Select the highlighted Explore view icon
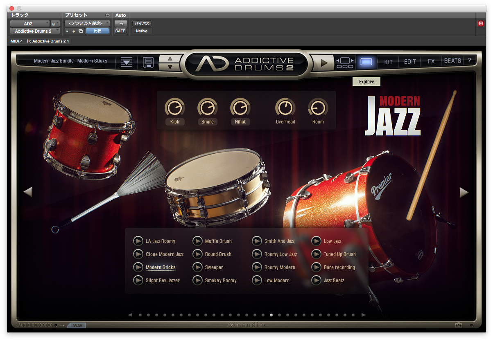This screenshot has height=341, width=493. tap(366, 62)
